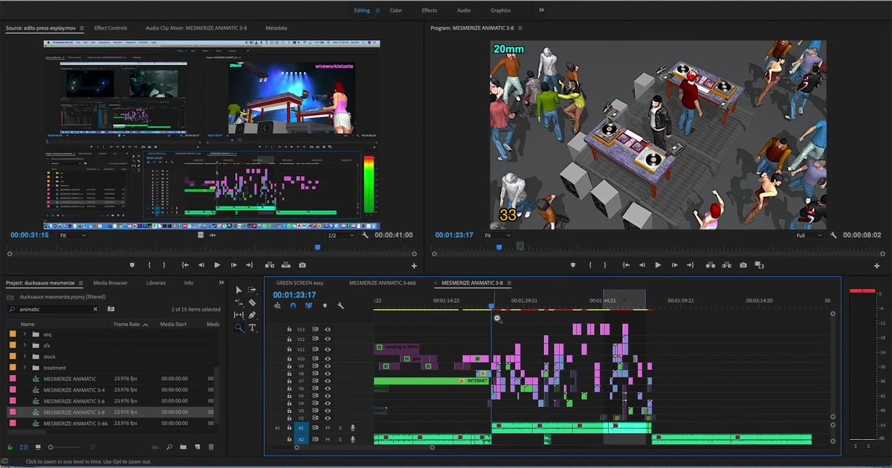
Task: Select the Type tool
Action: click(252, 328)
